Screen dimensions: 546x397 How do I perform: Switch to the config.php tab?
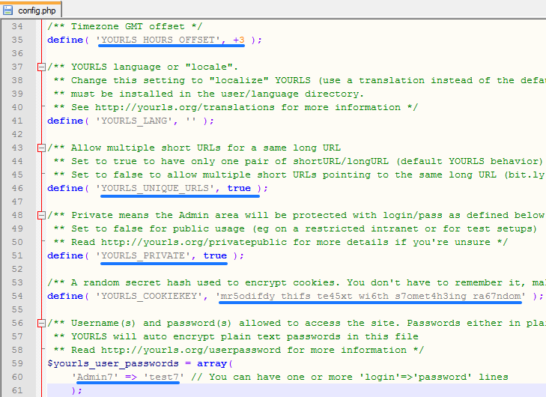[x=31, y=10]
